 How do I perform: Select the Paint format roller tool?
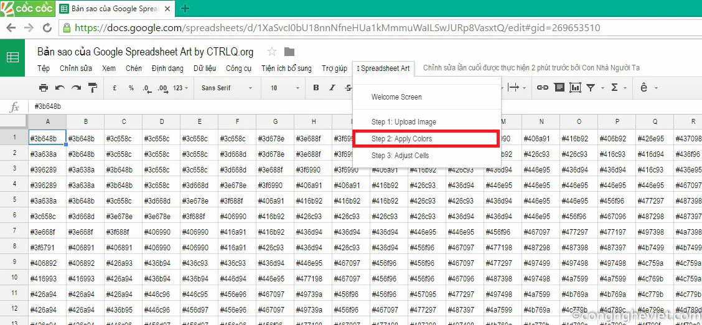[93, 88]
